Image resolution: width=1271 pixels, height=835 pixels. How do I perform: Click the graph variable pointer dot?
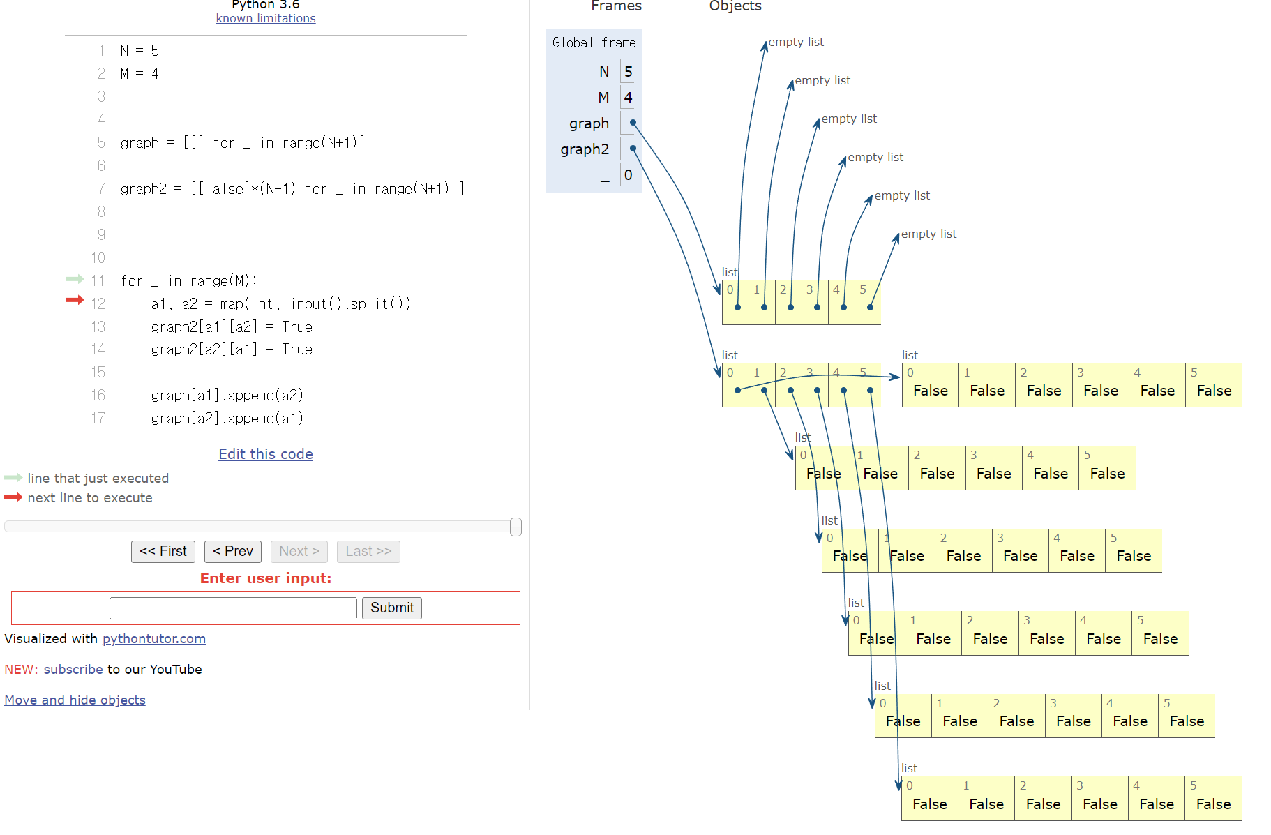click(633, 123)
